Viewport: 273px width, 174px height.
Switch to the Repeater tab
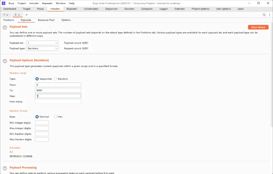[72, 9]
